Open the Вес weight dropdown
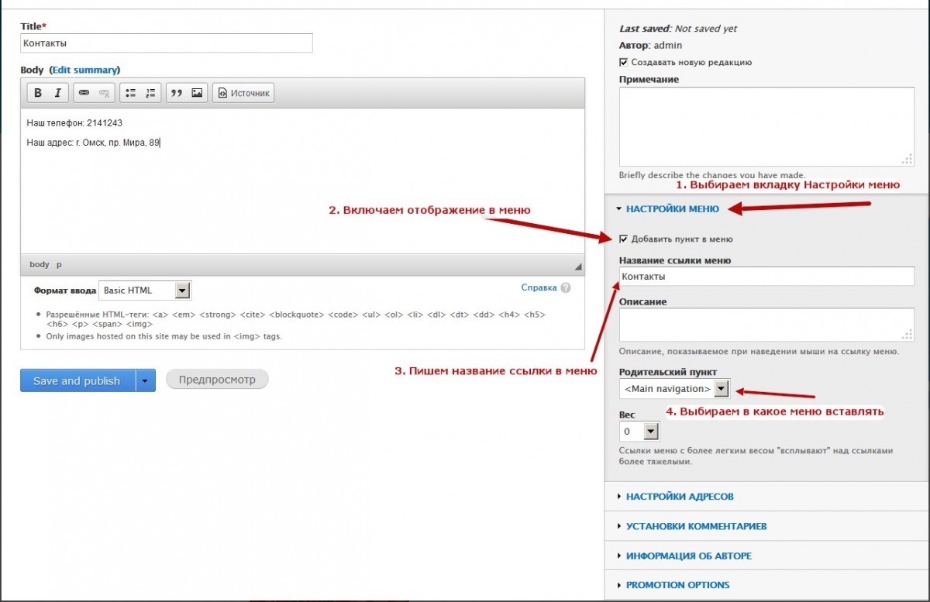Image resolution: width=930 pixels, height=602 pixels. [639, 431]
